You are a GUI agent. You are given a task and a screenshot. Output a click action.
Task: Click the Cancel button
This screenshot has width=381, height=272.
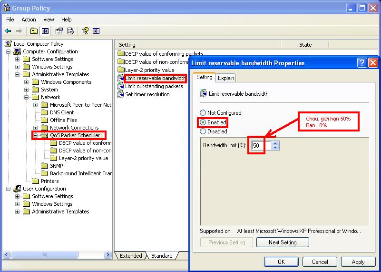click(x=320, y=262)
